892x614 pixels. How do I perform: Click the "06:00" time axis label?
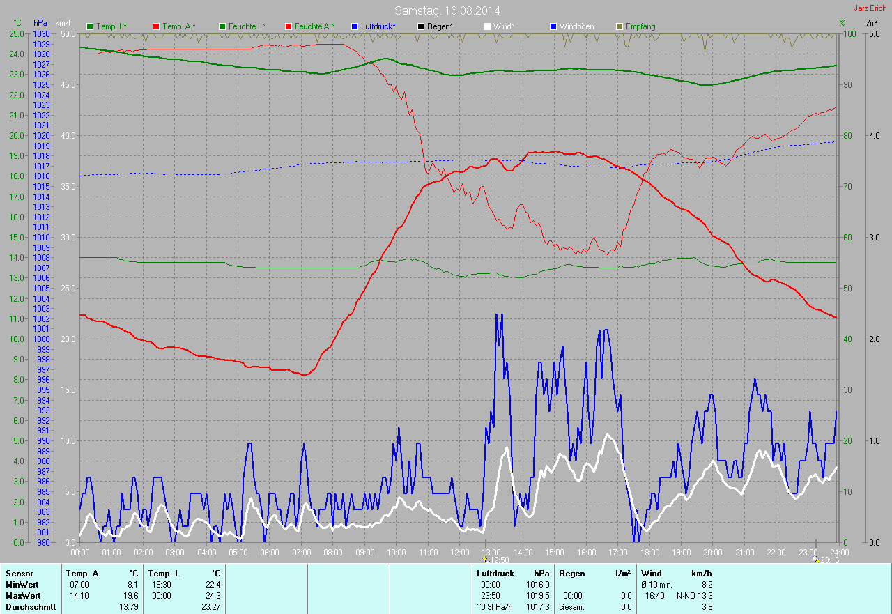coord(270,552)
